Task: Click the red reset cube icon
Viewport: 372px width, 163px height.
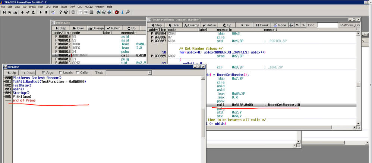Action: click(x=117, y=12)
